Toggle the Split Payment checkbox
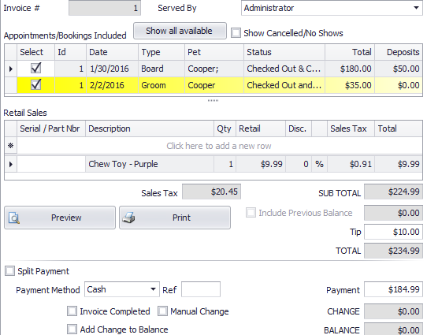Image resolution: width=427 pixels, height=335 pixels. [x=9, y=271]
